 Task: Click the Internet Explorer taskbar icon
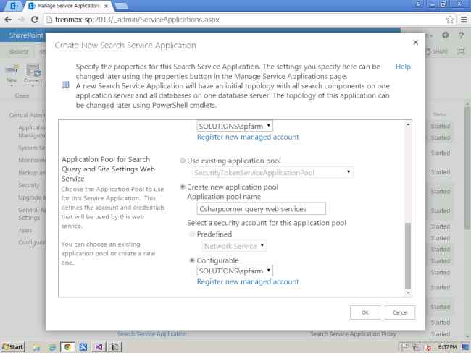coord(52,347)
